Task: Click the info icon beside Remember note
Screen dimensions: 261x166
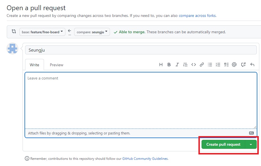Action: click(x=27, y=158)
